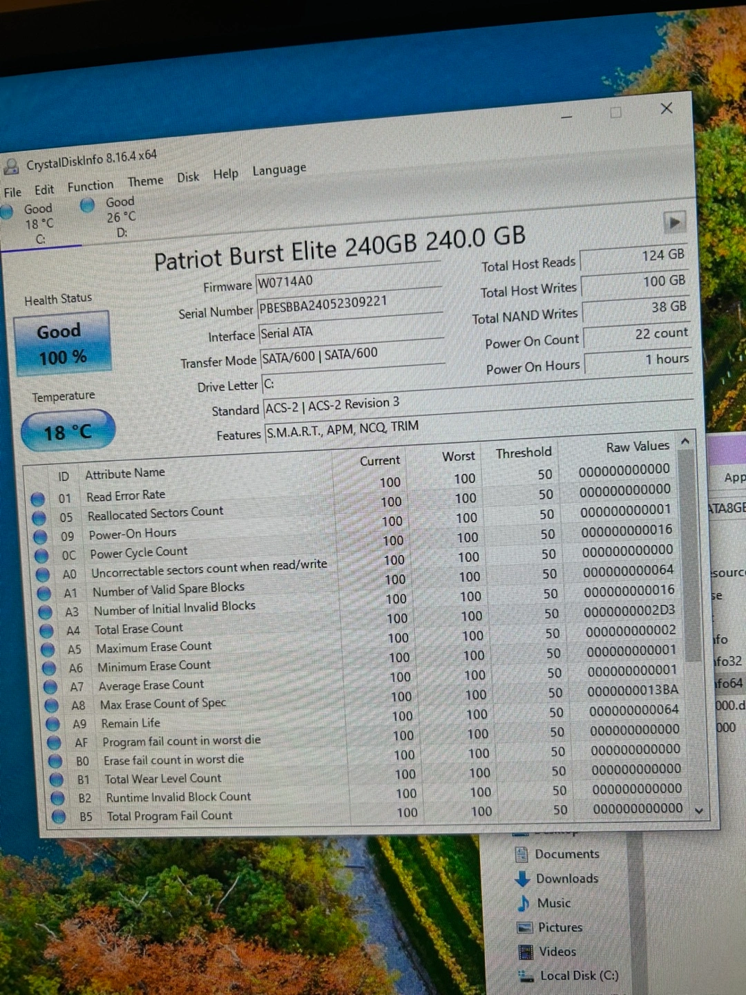746x995 pixels.
Task: Click raw value 0000000013BA
Action: click(633, 690)
